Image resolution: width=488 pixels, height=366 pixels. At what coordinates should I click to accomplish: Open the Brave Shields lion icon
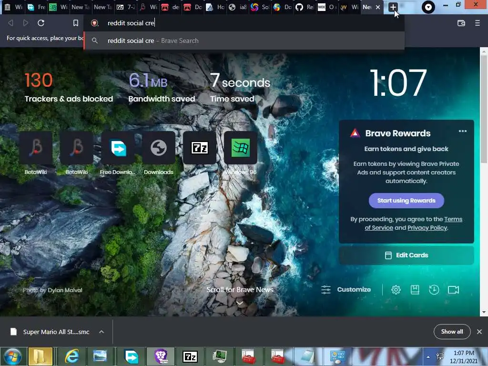point(95,23)
